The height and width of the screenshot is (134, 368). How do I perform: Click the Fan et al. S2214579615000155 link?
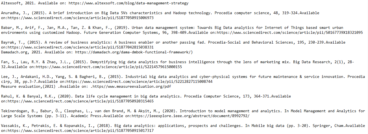pos(109,67)
